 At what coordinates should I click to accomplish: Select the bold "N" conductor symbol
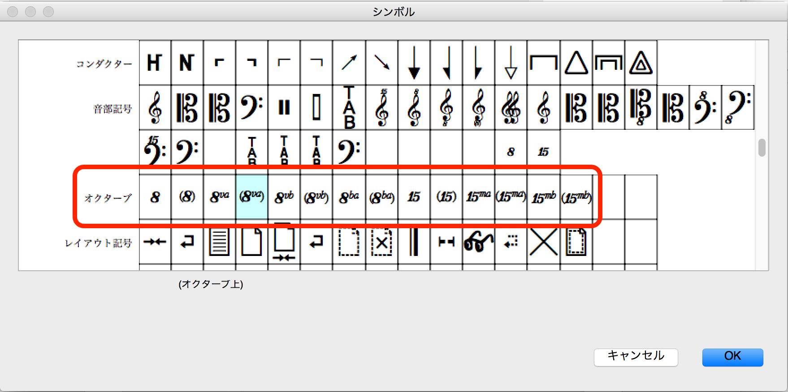[x=187, y=63]
